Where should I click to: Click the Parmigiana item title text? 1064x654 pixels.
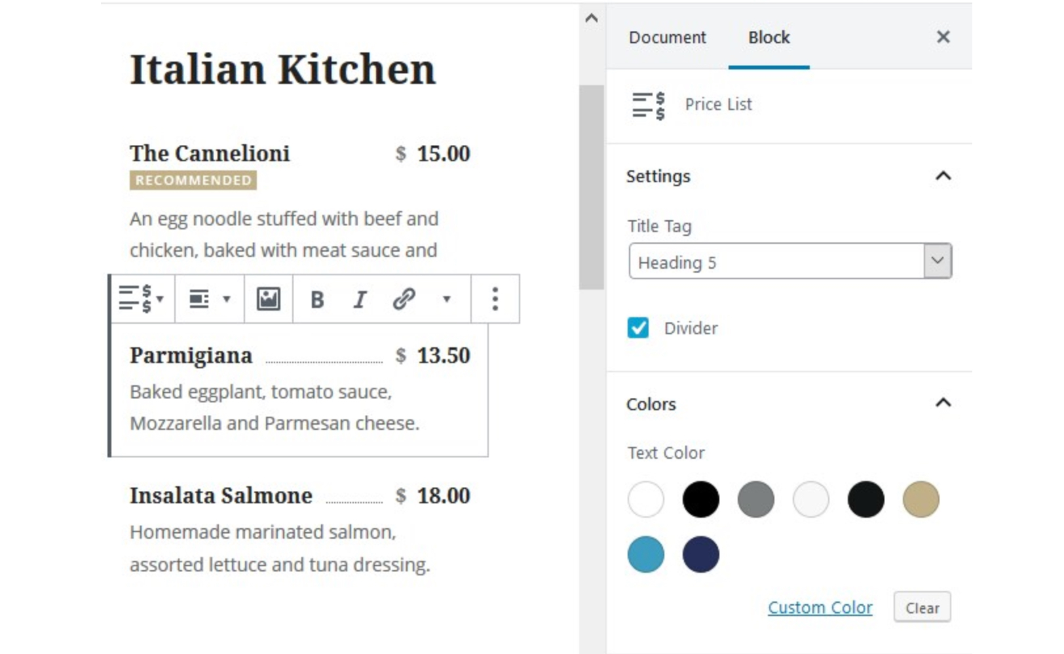coord(191,355)
